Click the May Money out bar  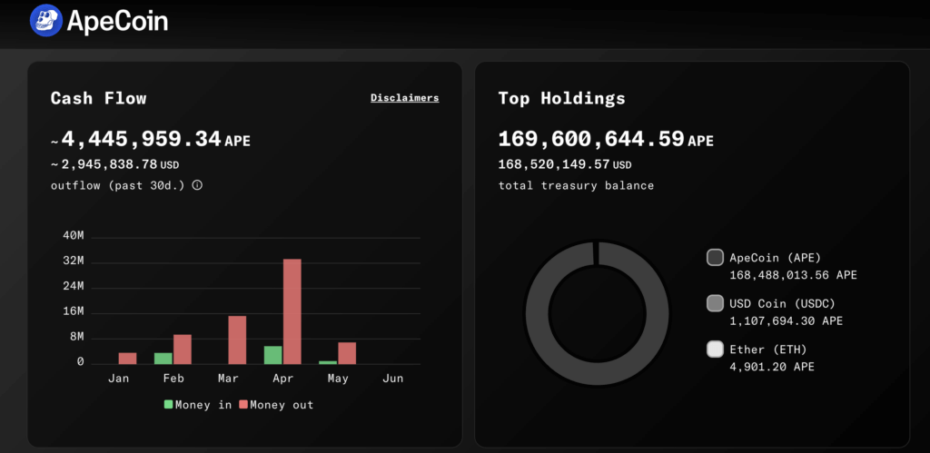pyautogui.click(x=347, y=353)
